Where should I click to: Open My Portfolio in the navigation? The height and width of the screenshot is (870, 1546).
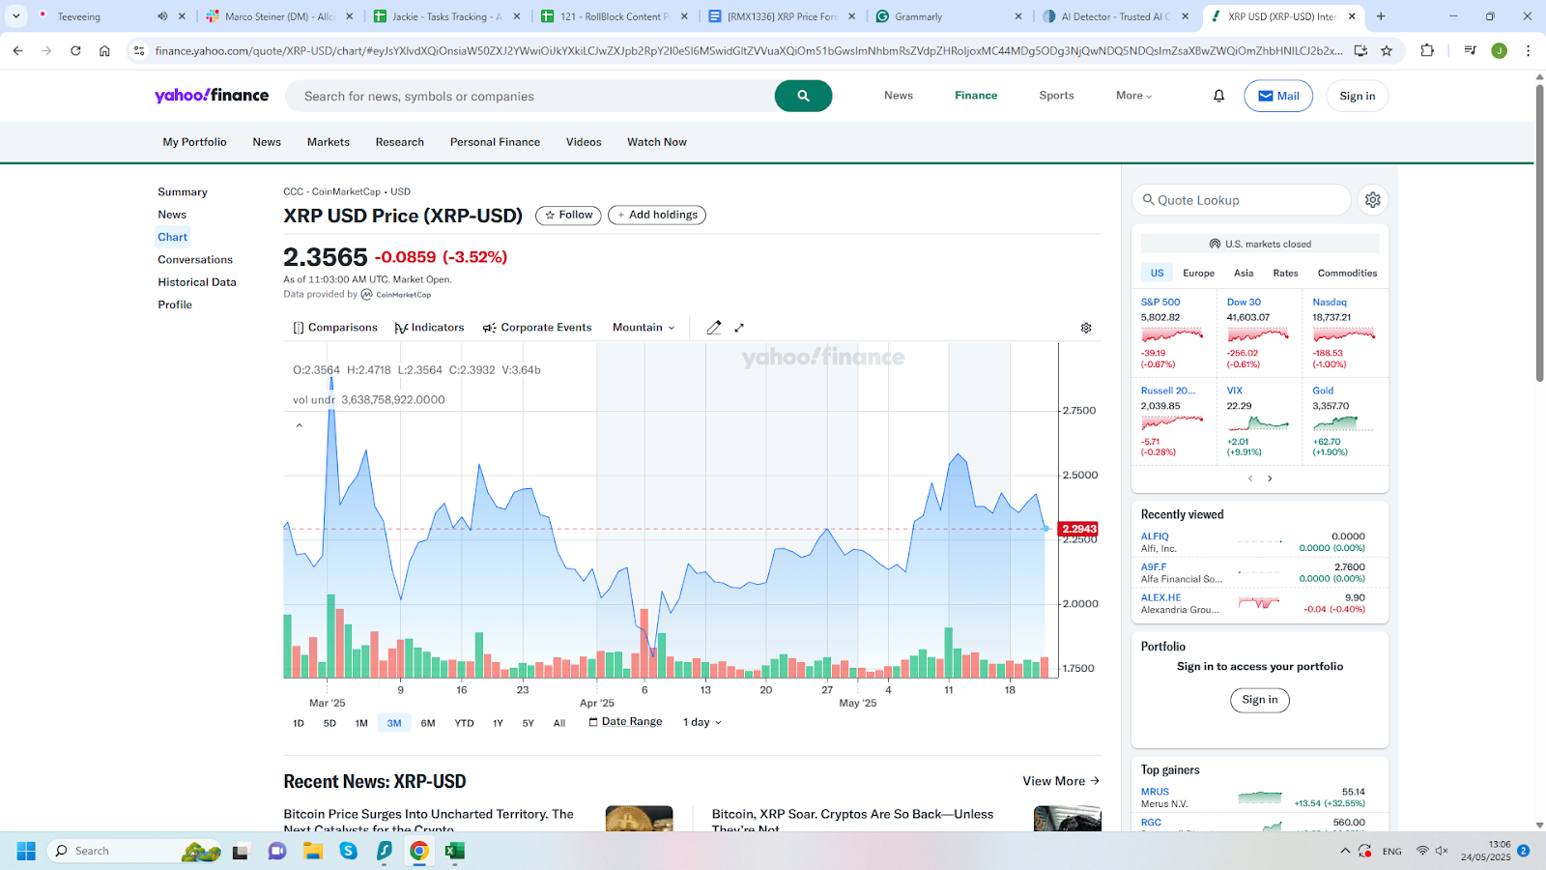click(x=194, y=142)
